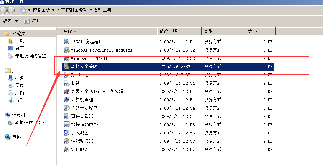
Task: Click the 库 libraries icon
Action: [x=8, y=71]
